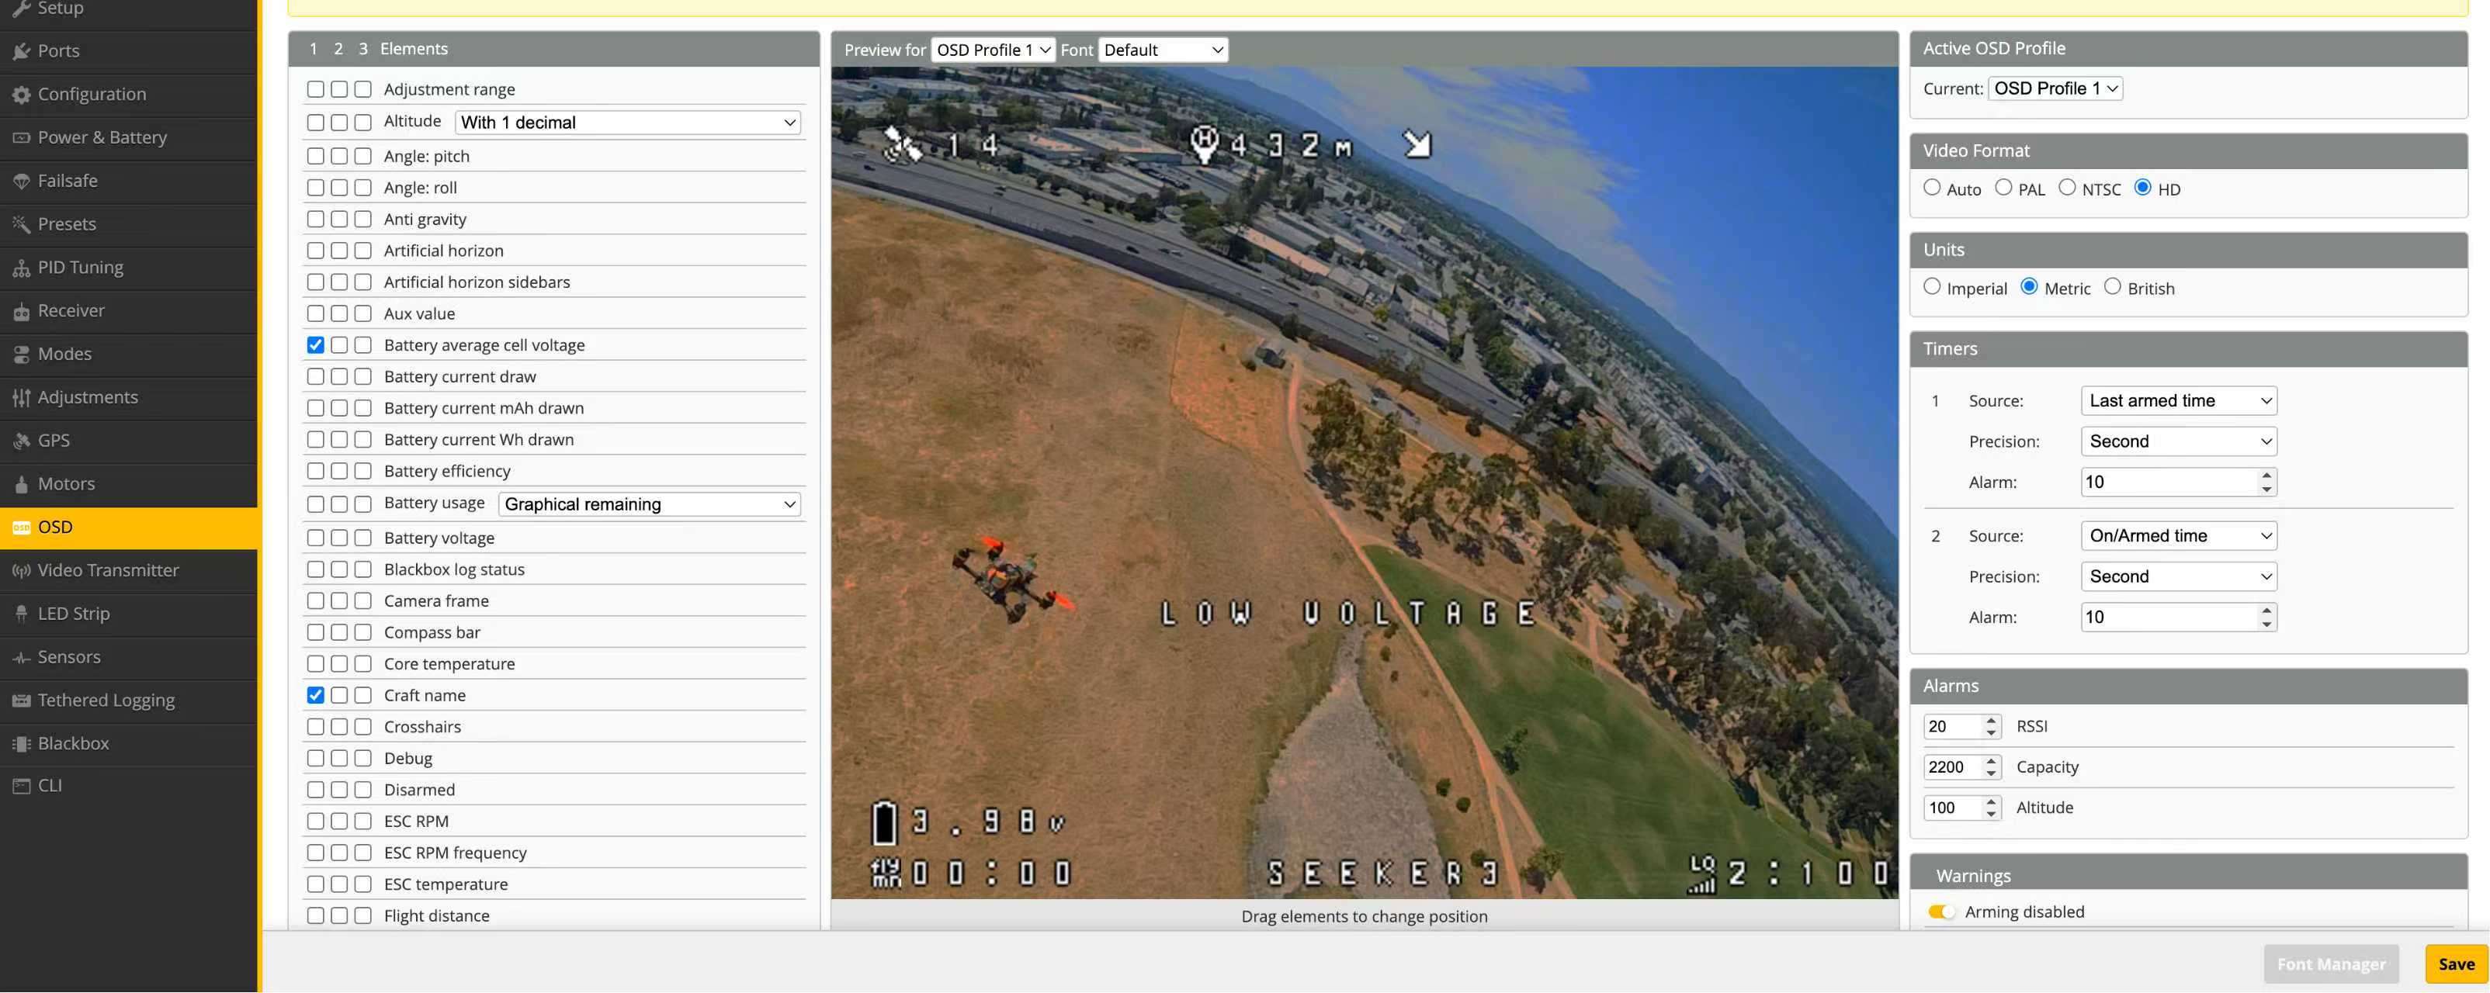Enable the Crosshairs OSD element checkbox

tap(315, 726)
